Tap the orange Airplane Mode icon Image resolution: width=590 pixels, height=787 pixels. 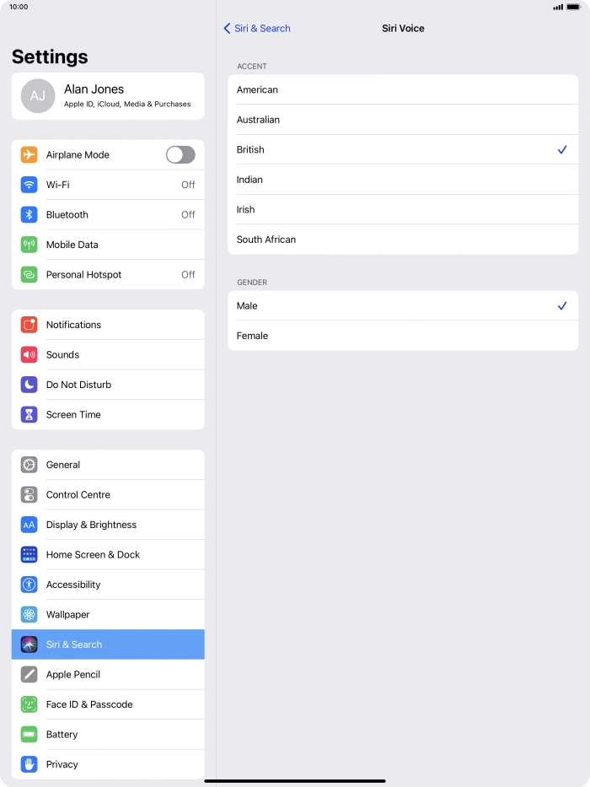click(x=29, y=154)
